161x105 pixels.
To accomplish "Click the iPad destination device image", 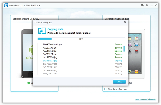I will tap(136, 54).
